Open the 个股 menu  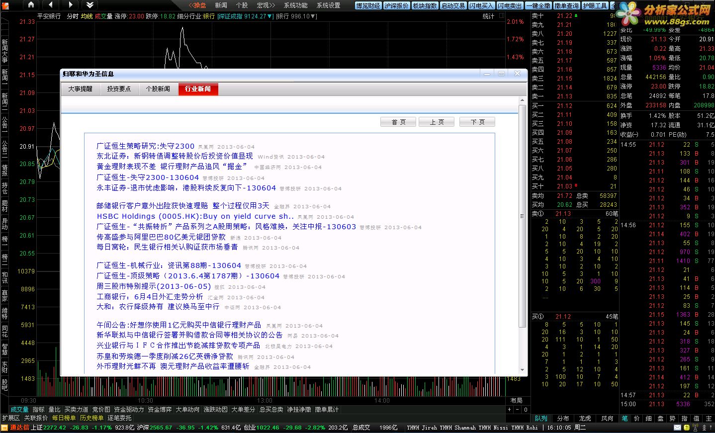242,5
